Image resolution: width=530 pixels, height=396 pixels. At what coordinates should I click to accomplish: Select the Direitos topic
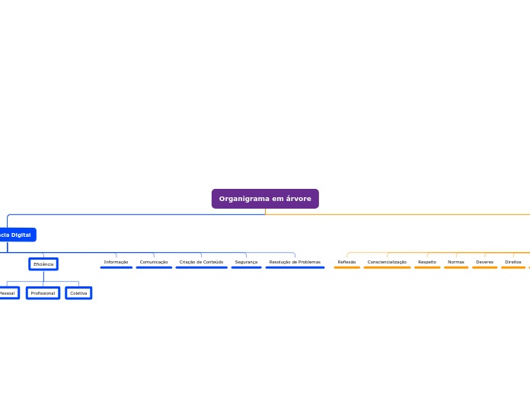click(x=513, y=263)
